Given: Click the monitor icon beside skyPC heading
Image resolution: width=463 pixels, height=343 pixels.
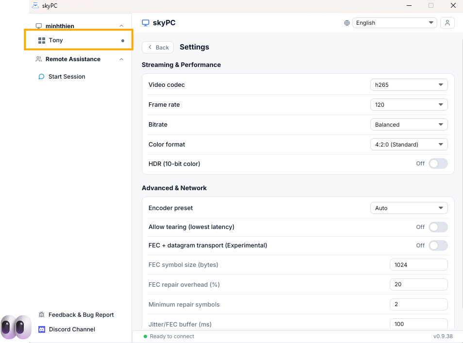Looking at the screenshot, I should (x=146, y=23).
